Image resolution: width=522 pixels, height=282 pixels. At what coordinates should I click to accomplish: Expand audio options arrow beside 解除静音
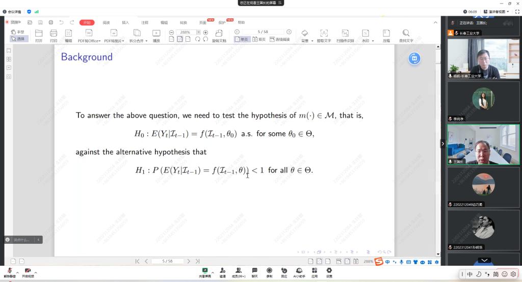(x=17, y=273)
